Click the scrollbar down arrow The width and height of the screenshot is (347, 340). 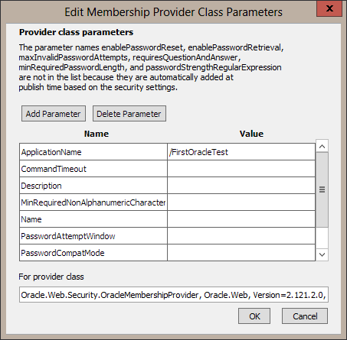pos(322,254)
